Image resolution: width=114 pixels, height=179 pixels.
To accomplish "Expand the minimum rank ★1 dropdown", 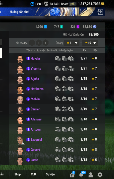I will 72,43.
